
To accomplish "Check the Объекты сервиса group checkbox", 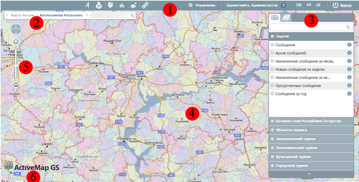I will [x=272, y=130].
